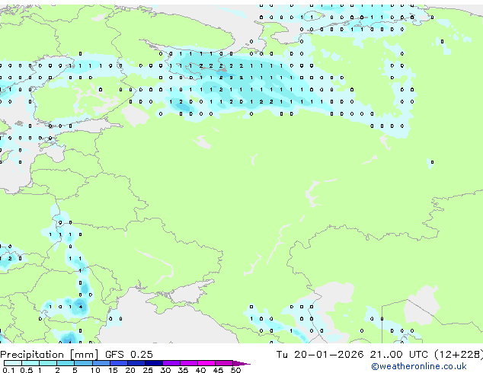The image size is (483, 373).
Task: Open the weatheronline.co.uk link
Action: point(419,366)
